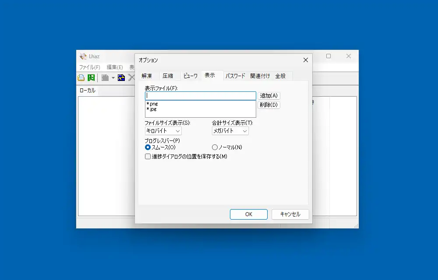Click the 削除(D) button
Image resolution: width=438 pixels, height=280 pixels.
268,105
